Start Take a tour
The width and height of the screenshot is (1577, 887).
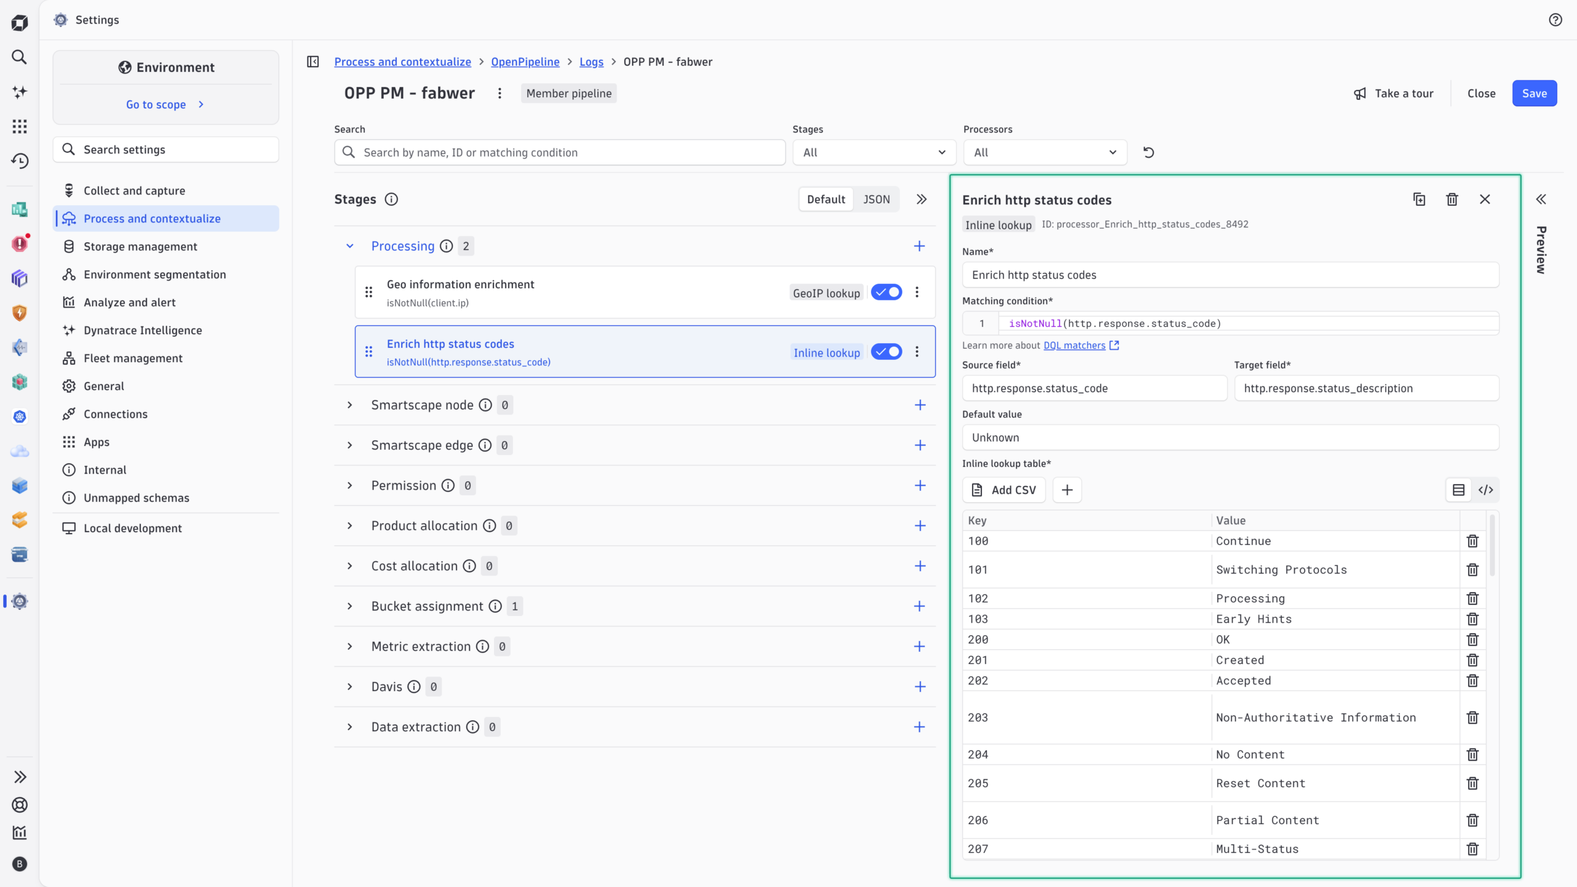(1393, 93)
